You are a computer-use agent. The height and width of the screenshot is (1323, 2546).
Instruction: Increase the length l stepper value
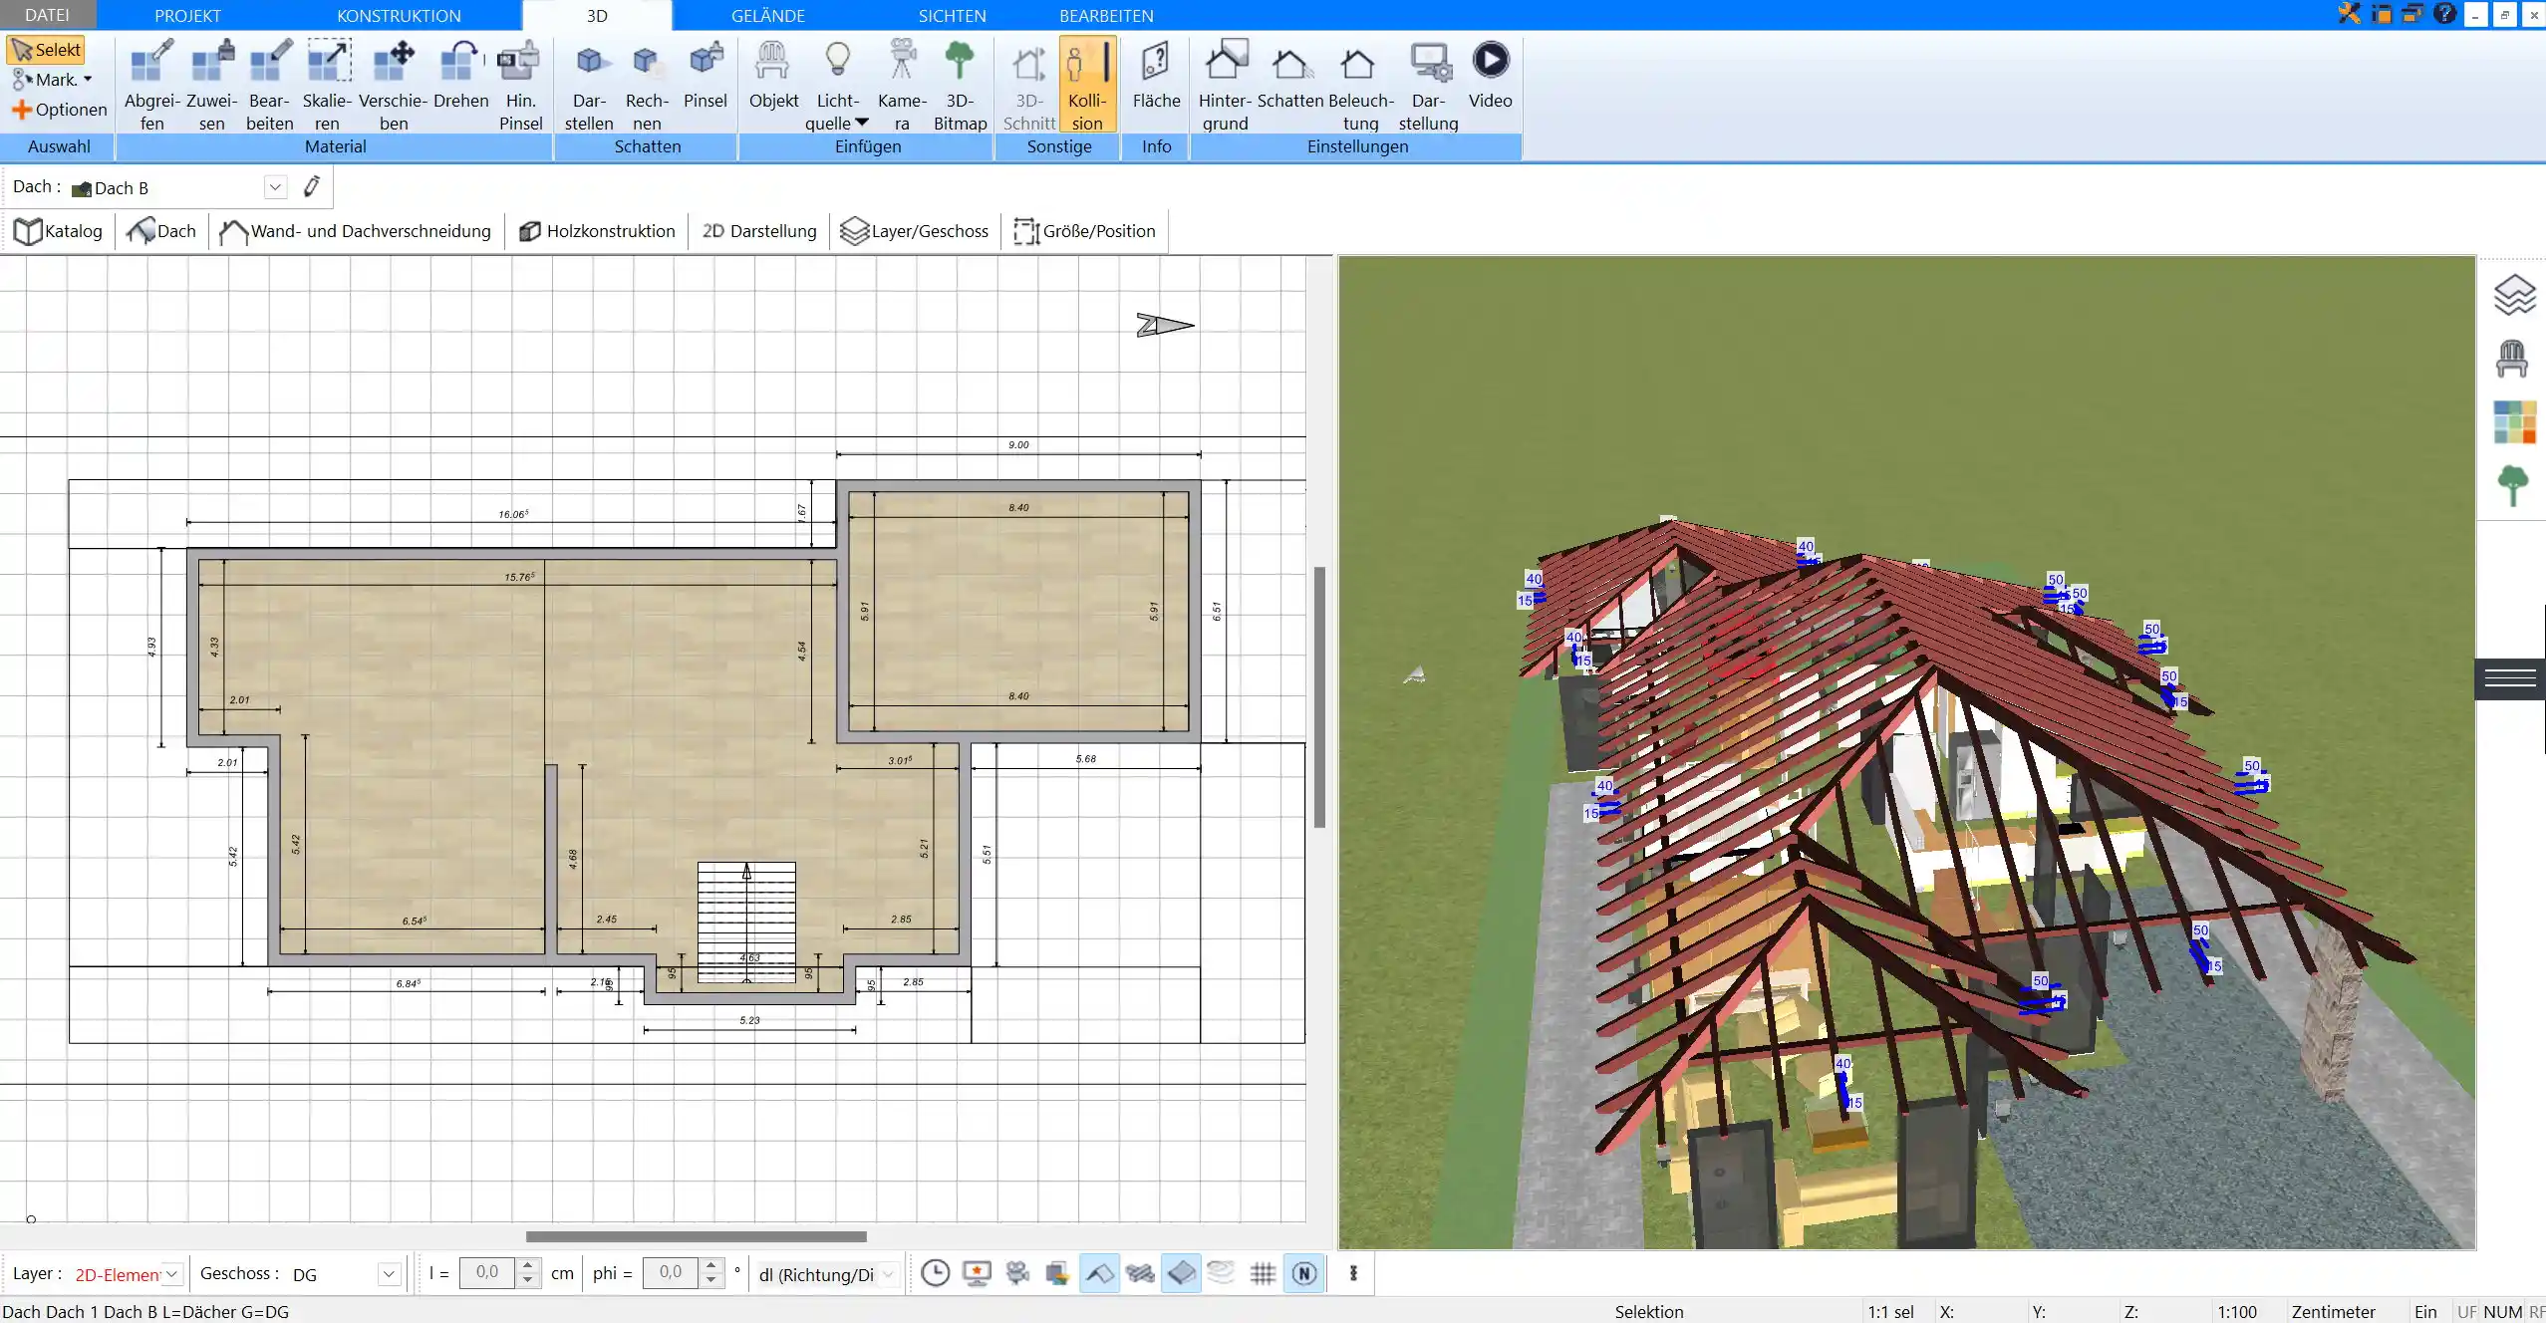pos(529,1265)
